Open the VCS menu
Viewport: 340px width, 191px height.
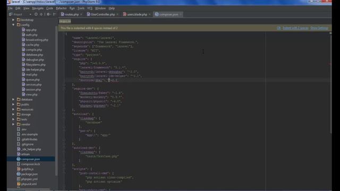pos(90,8)
